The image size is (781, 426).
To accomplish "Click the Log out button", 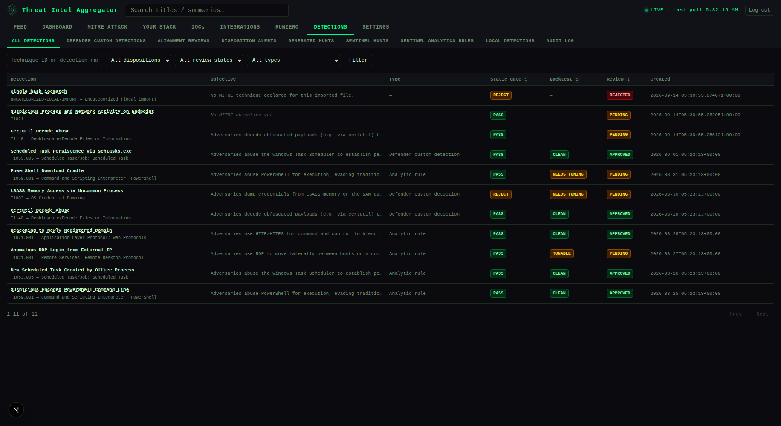I will (760, 10).
